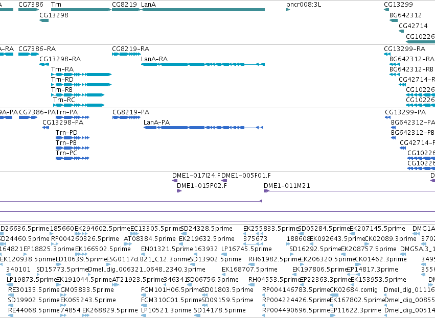Select the Trn-RD transcript
Image resolution: width=435 pixels, height=318 pixels.
point(81,85)
